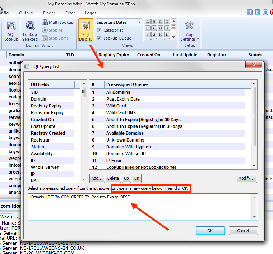Select letter filter C

pos(160,22)
